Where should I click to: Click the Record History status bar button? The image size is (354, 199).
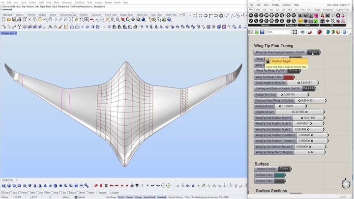[176, 197]
